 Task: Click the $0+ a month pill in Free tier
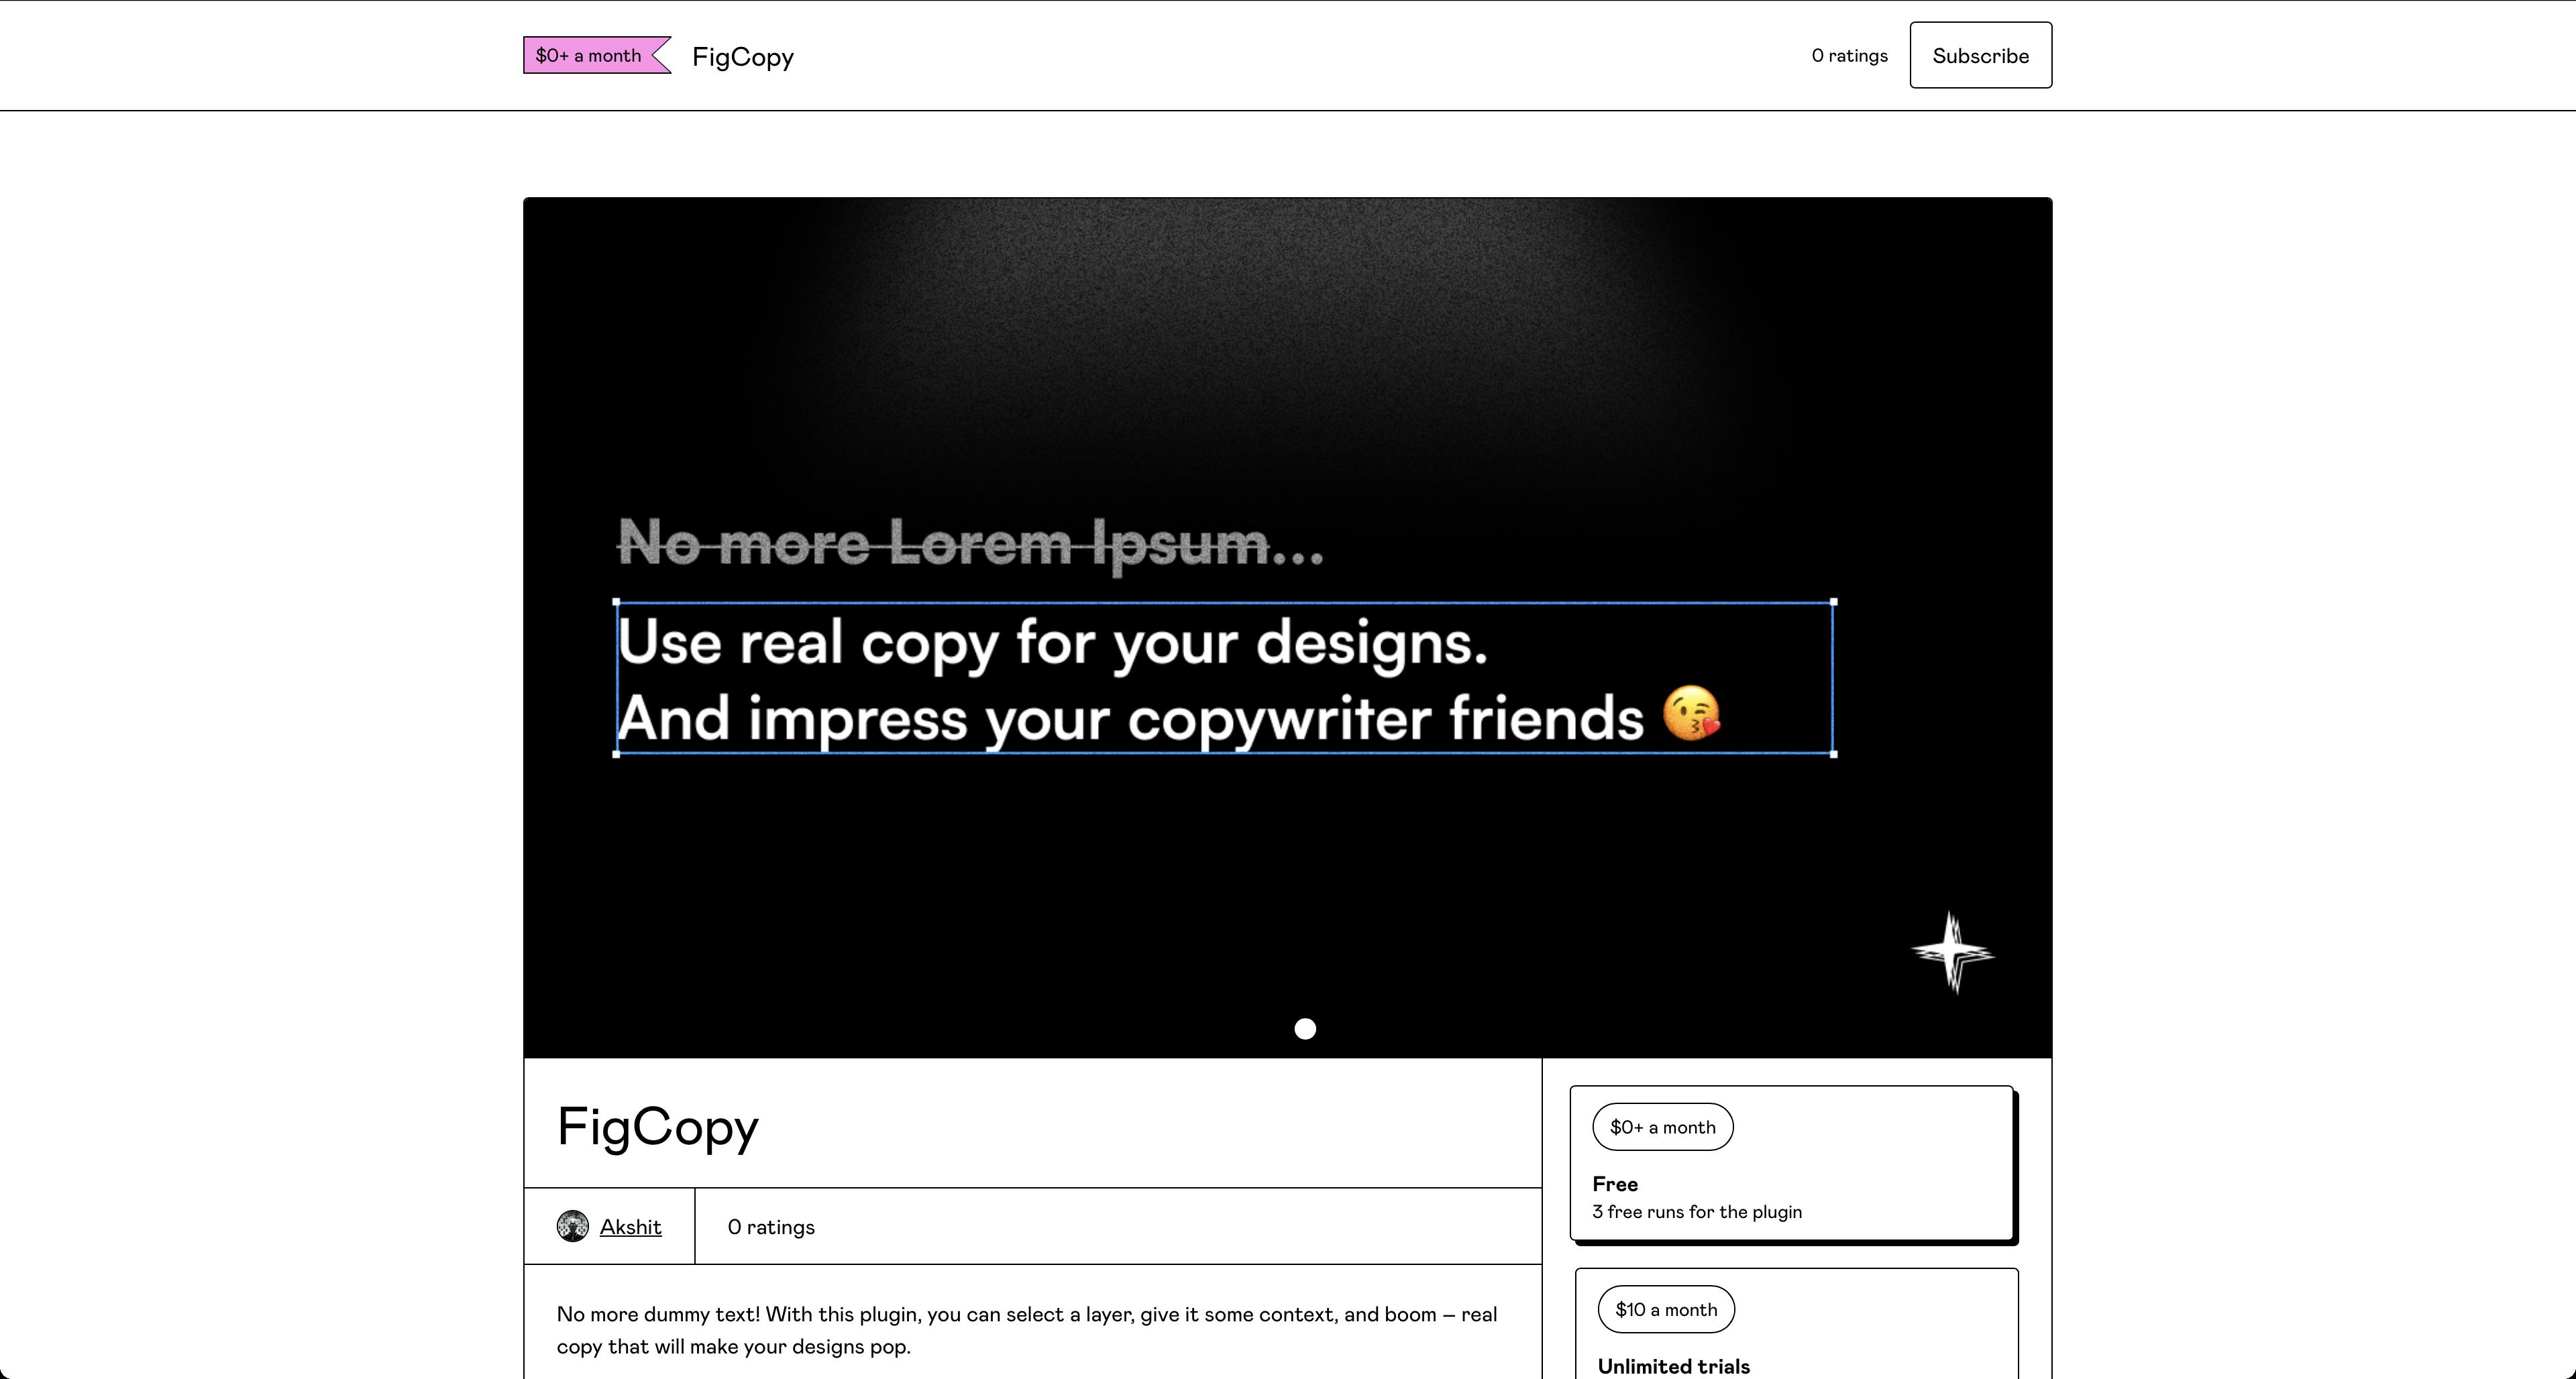(x=1661, y=1127)
